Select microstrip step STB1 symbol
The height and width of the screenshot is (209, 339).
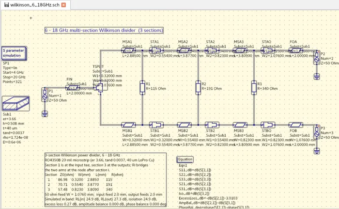[156, 125]
